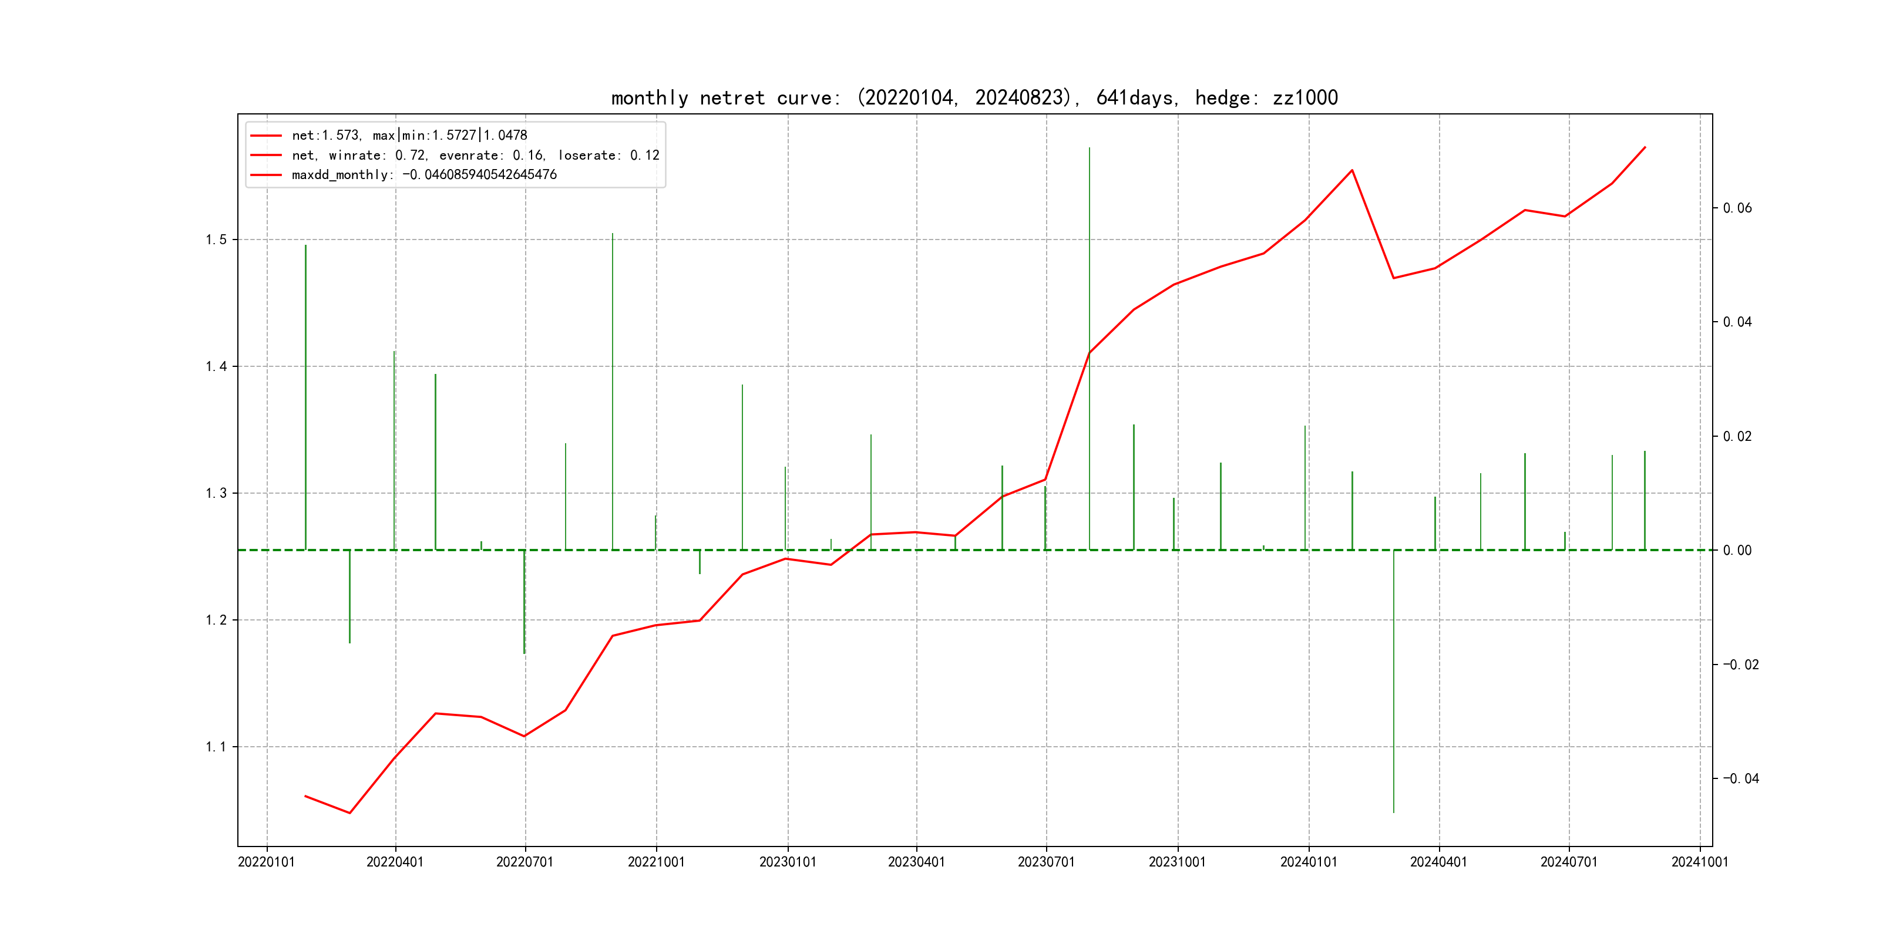Click the net:1.573 legend entry
The image size is (1903, 951).
click(409, 135)
